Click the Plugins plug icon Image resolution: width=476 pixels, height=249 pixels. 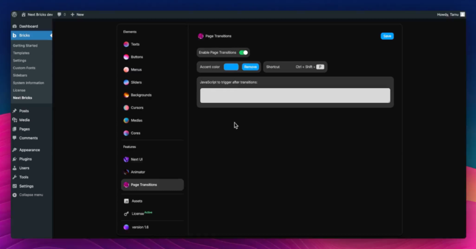(15, 159)
